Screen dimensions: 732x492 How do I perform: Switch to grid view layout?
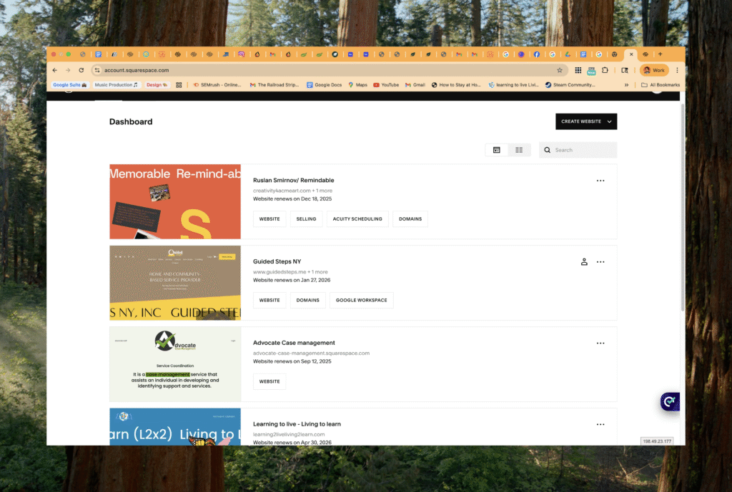[519, 150]
